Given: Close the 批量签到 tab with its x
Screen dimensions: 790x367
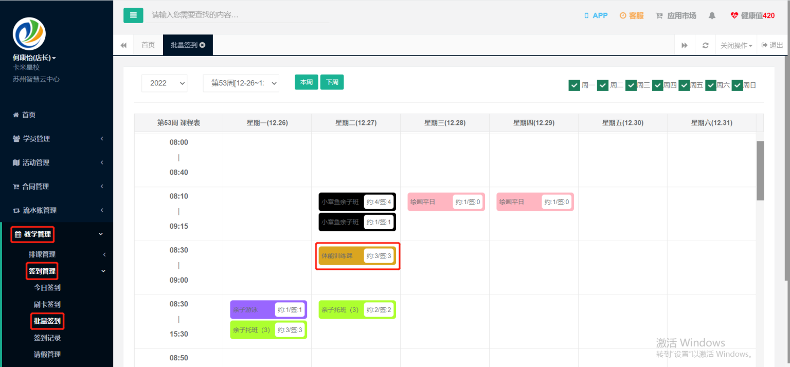Looking at the screenshot, I should point(203,45).
